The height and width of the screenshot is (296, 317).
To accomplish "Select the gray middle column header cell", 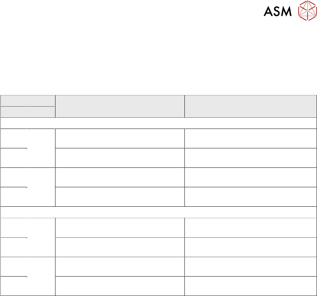I will click(x=120, y=106).
